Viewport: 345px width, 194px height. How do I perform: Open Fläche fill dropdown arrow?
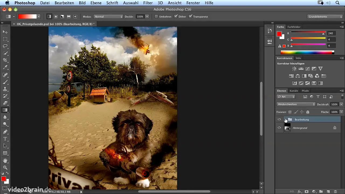[x=341, y=112]
